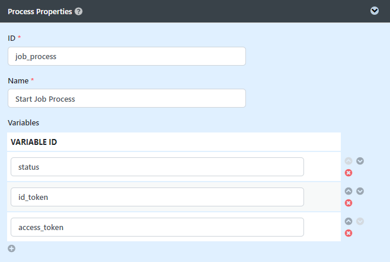Delete the status variable
The image size is (390, 262).
tap(349, 173)
